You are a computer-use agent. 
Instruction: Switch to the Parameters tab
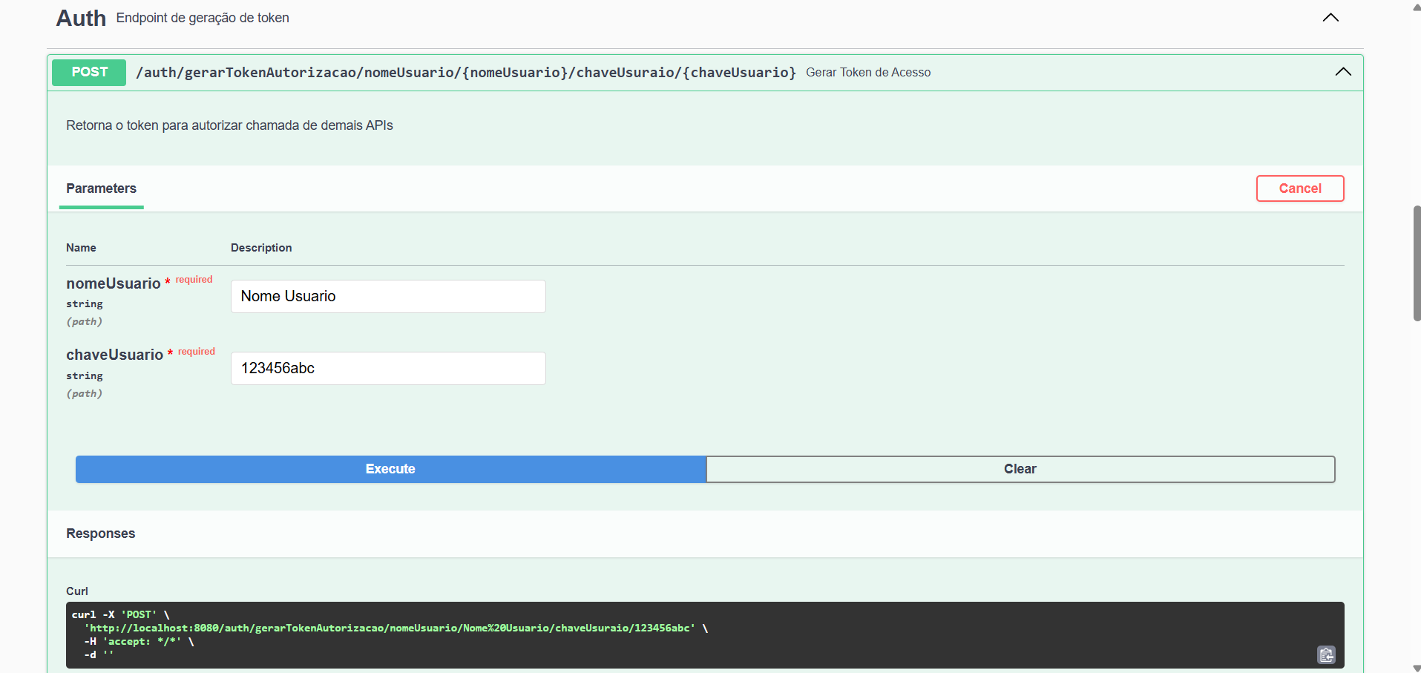(101, 188)
